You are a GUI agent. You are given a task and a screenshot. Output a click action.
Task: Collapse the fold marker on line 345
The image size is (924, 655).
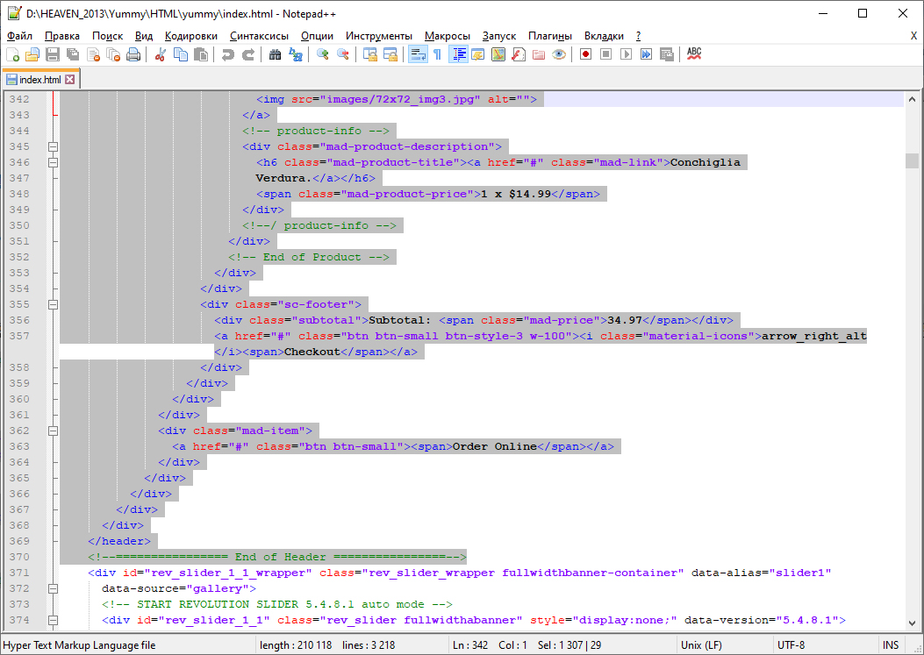pos(53,146)
